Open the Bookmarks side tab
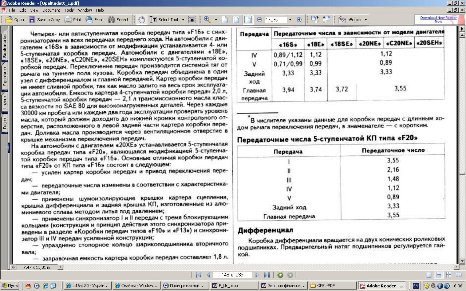Viewport: 466px width, 291px height. [5, 46]
